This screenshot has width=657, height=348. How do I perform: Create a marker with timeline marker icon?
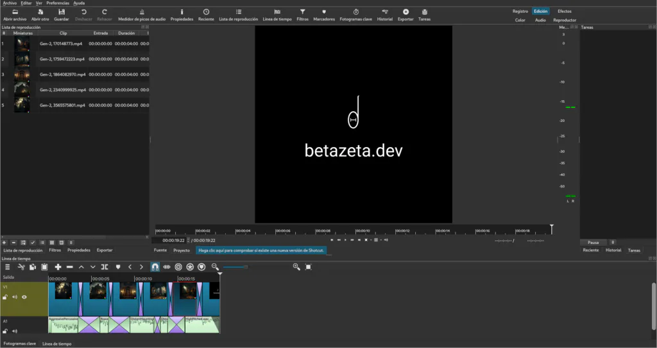pos(118,266)
